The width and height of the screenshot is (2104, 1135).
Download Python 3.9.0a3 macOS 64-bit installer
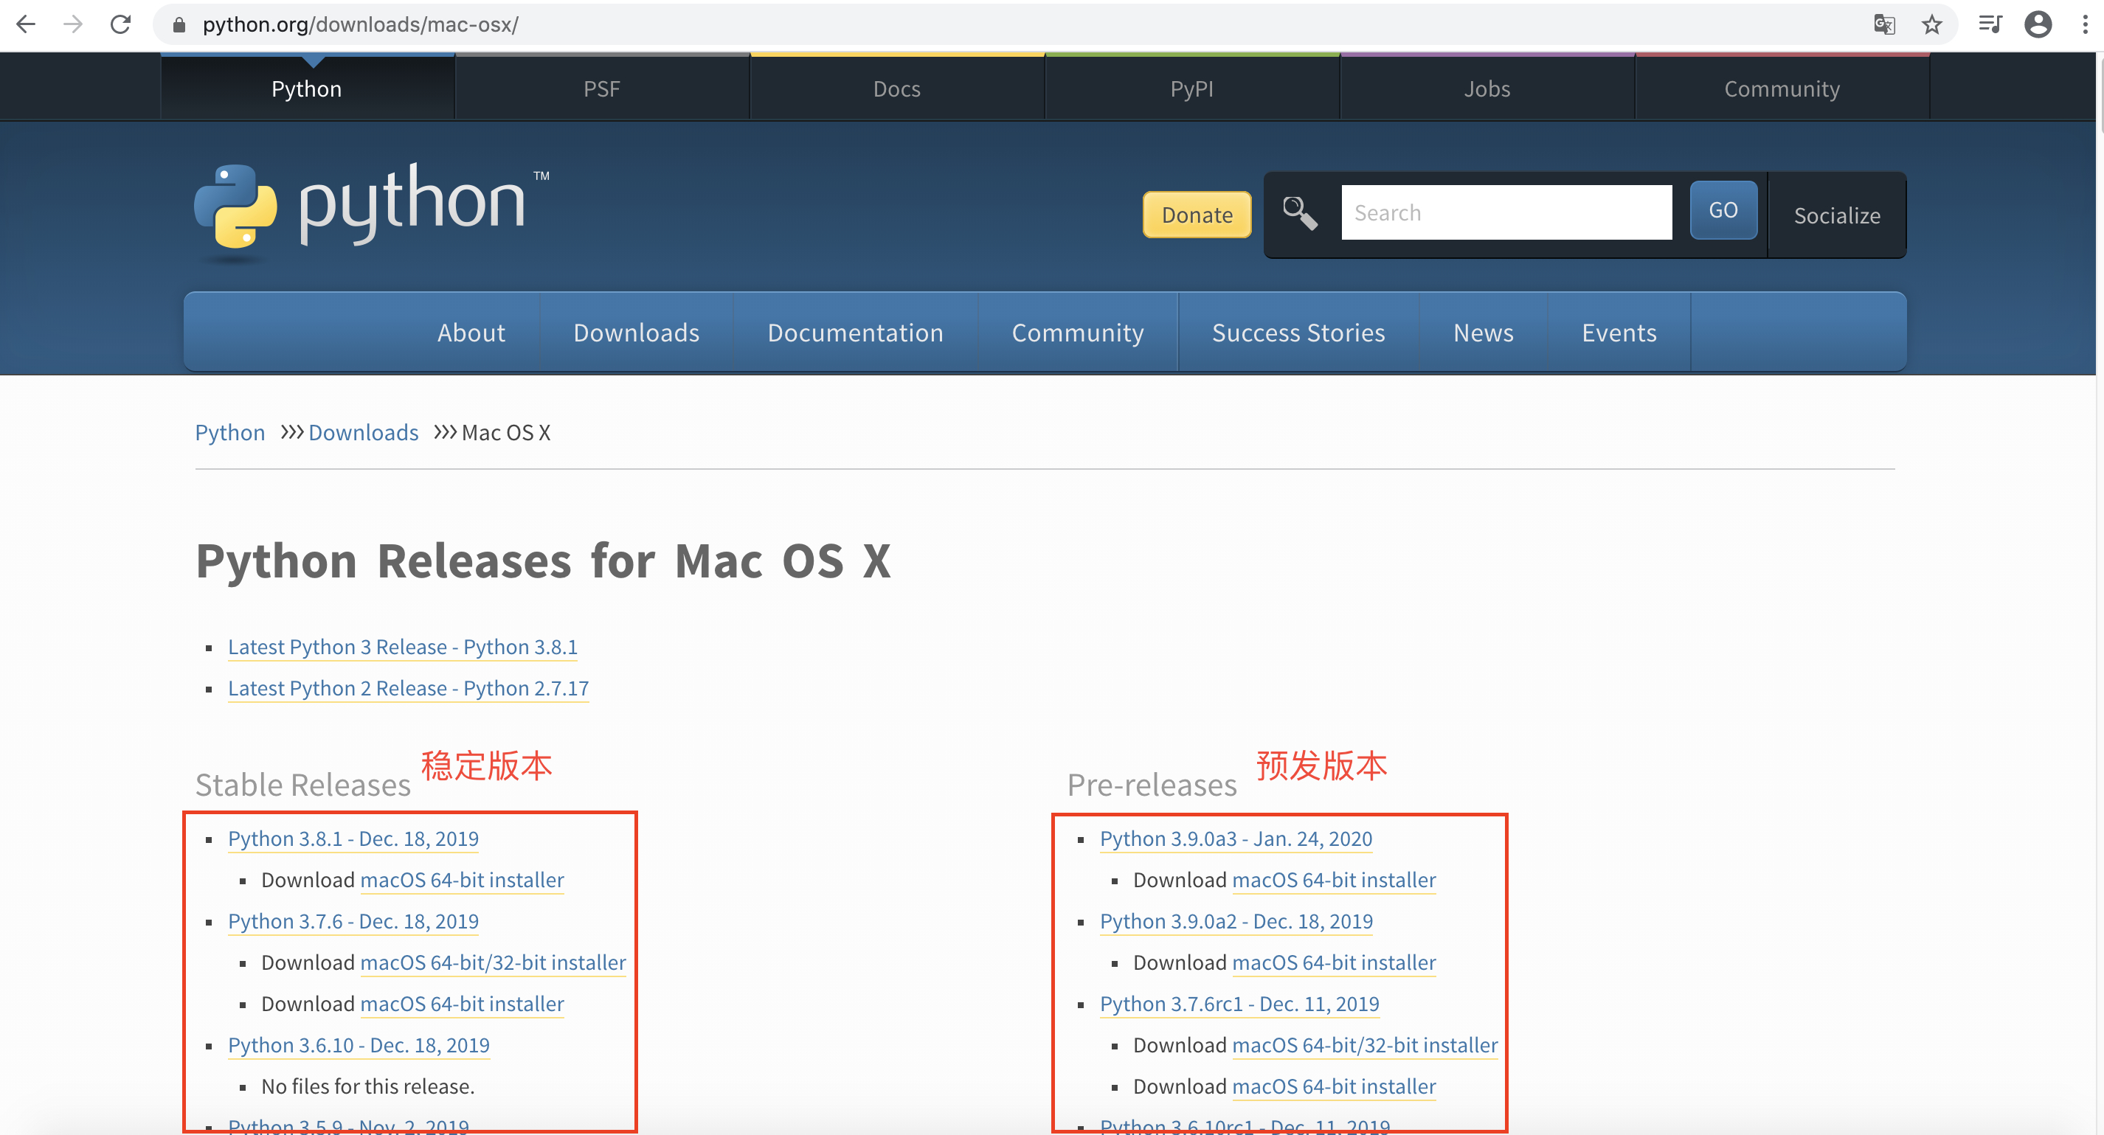click(1334, 881)
